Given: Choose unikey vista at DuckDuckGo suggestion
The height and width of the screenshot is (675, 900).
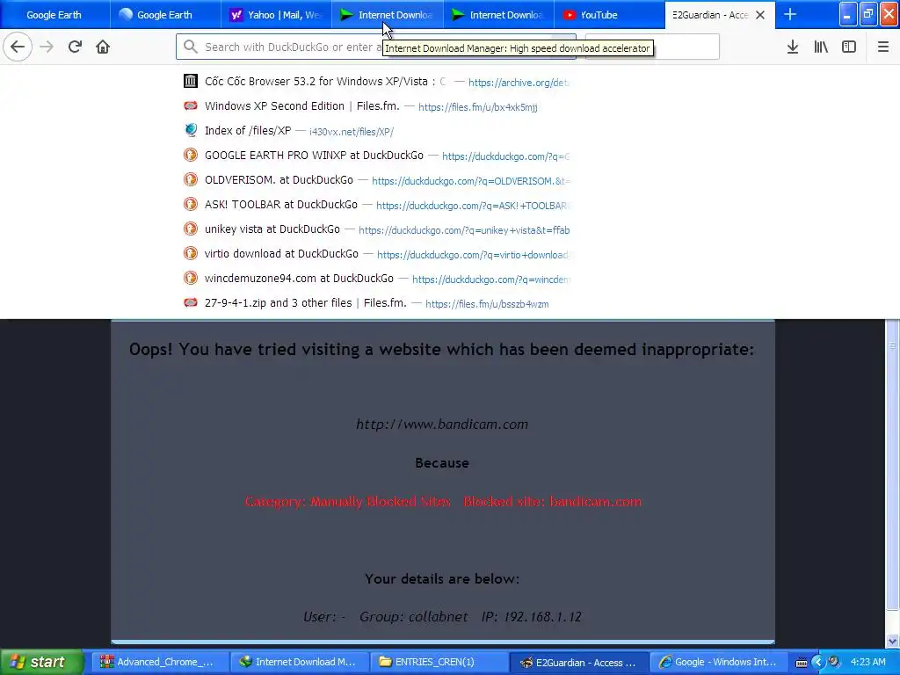Looking at the screenshot, I should click(376, 229).
